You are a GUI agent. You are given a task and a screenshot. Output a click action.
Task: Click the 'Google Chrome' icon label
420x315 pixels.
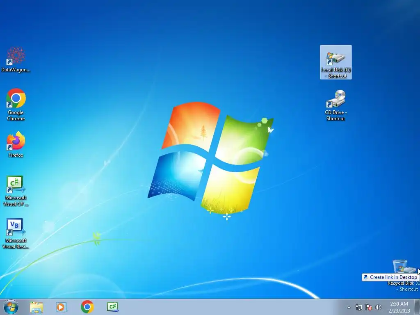(16, 115)
